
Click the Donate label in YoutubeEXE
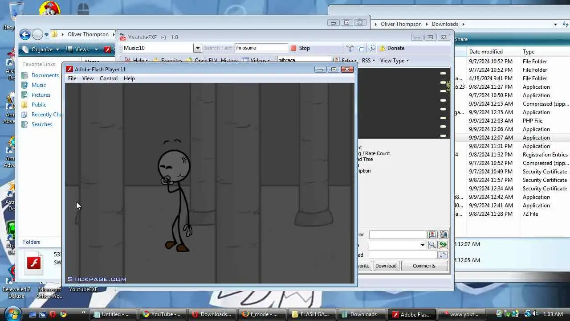click(x=396, y=48)
